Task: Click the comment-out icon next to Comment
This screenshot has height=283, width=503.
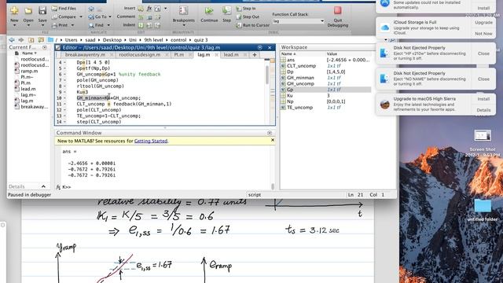Action: coord(141,17)
